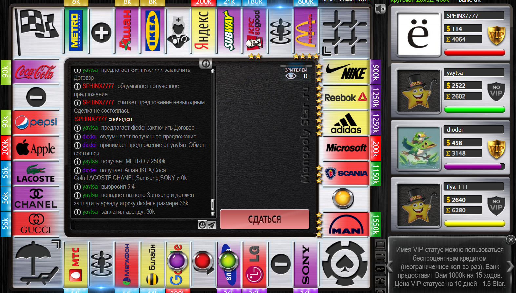Click the LG property cell
Image resolution: width=516 pixels, height=293 pixels.
tap(255, 265)
